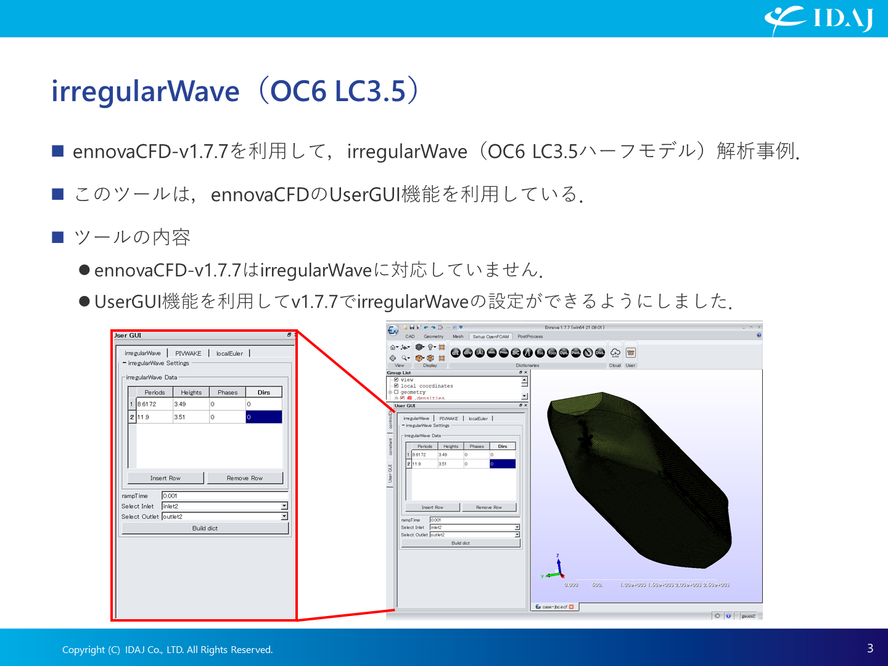
Task: Click the Cloud icon in the ribbon
Action: [x=615, y=353]
